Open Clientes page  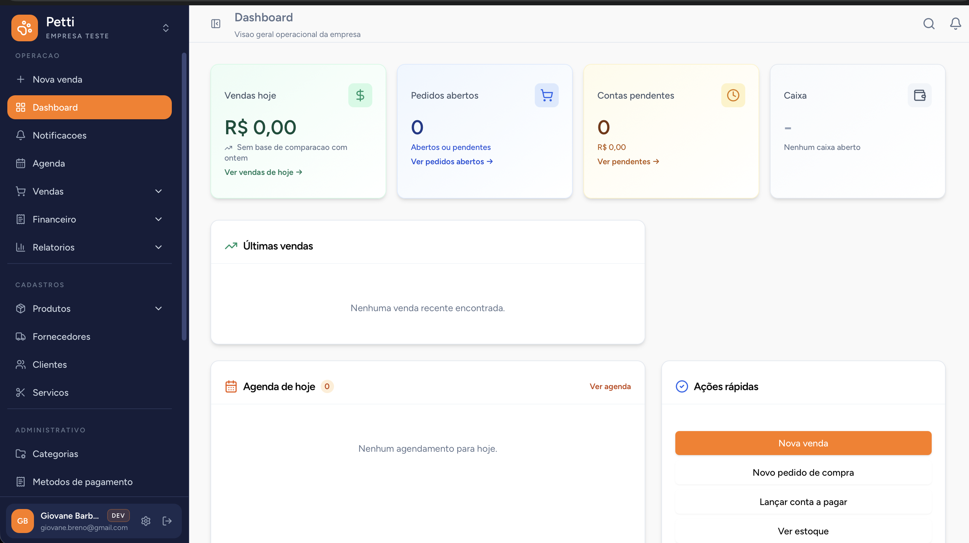pyautogui.click(x=90, y=365)
